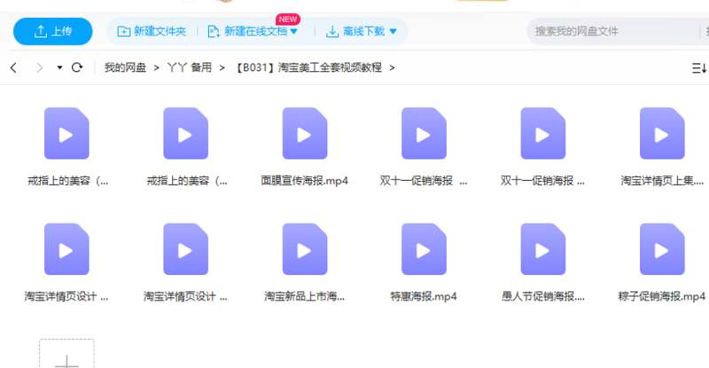This screenshot has width=709, height=368.
Task: Open the 淘宝详情页上集 video file
Action: (x=662, y=134)
